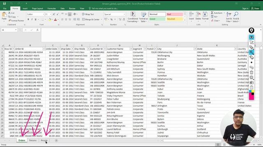
Task: Activate the Format Painter brush
Action: (16, 21)
